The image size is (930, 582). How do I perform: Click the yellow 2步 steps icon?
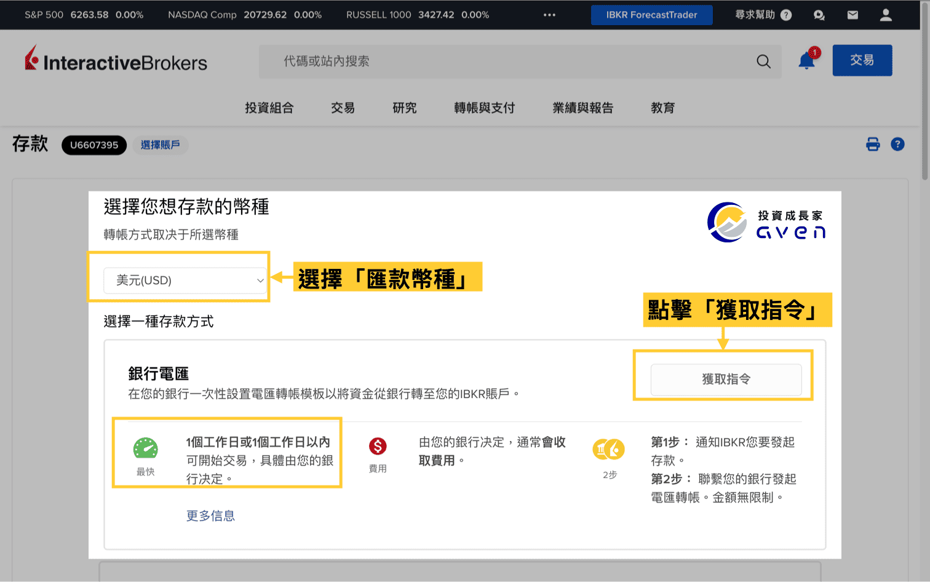click(608, 450)
